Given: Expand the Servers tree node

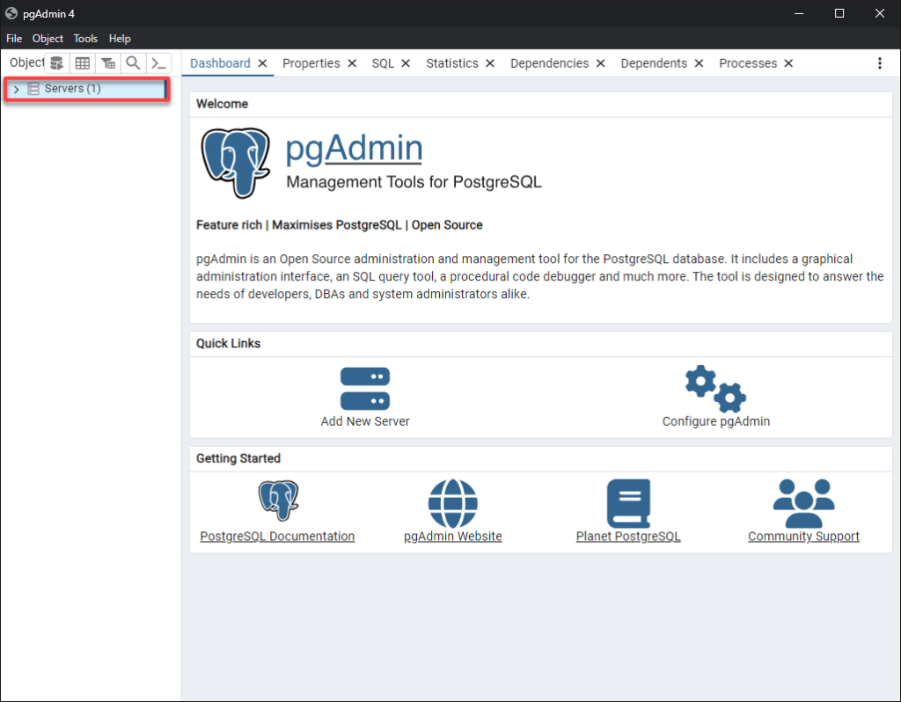Looking at the screenshot, I should click(16, 89).
